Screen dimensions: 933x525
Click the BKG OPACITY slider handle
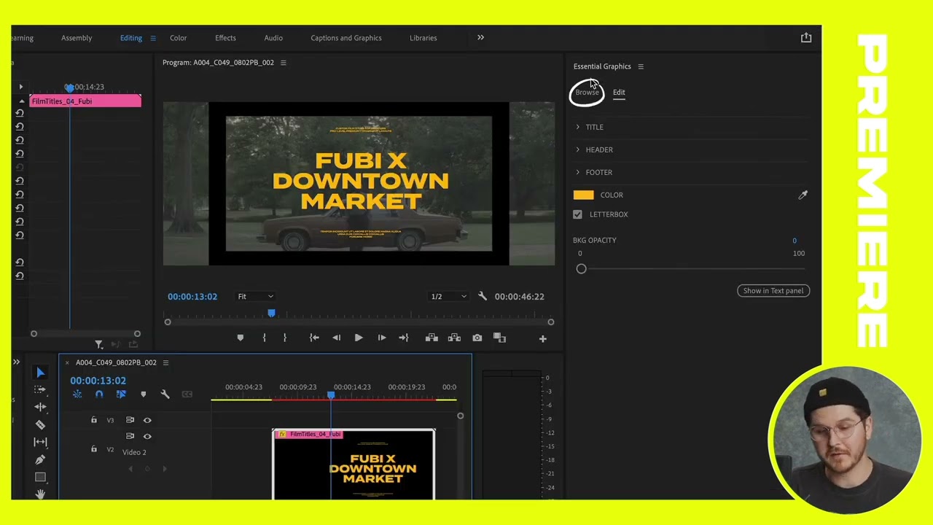coord(581,268)
